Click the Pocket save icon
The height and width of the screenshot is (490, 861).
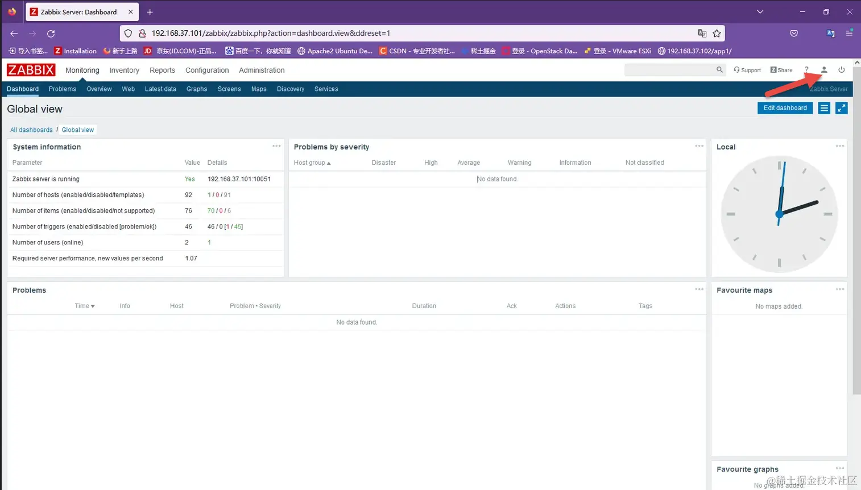coord(794,34)
